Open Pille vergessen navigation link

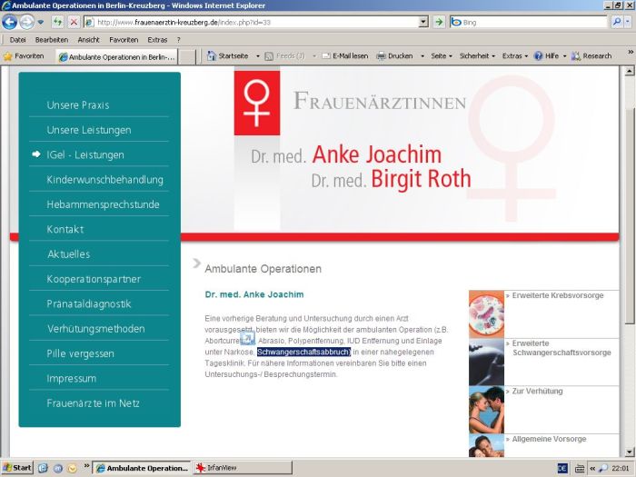(x=80, y=353)
